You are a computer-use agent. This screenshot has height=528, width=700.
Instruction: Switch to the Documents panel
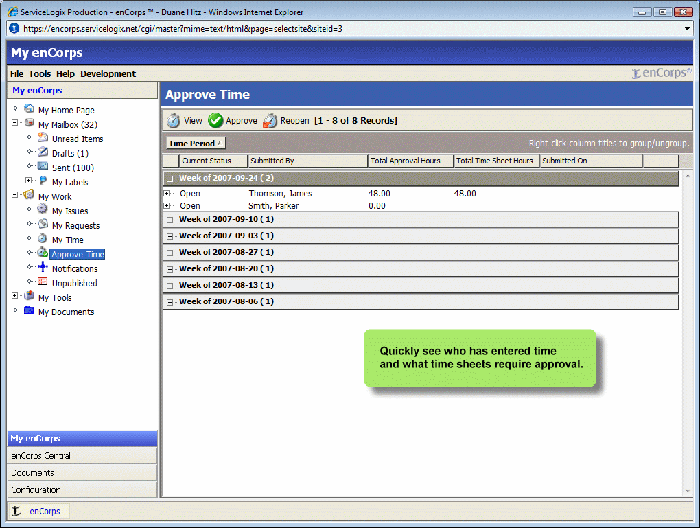pos(82,472)
